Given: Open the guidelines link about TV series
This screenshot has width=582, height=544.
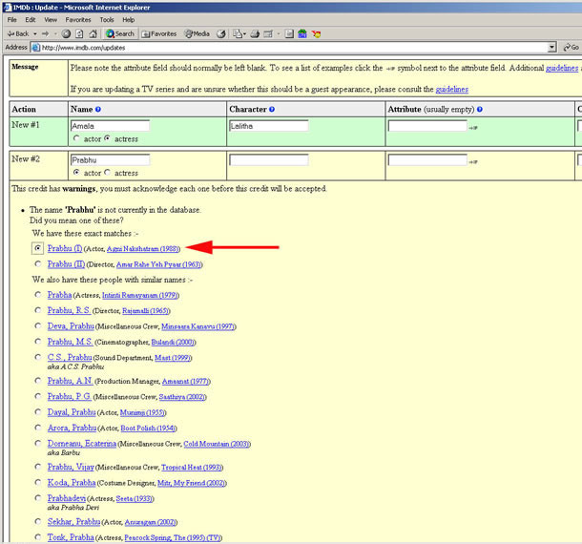Looking at the screenshot, I should [451, 89].
